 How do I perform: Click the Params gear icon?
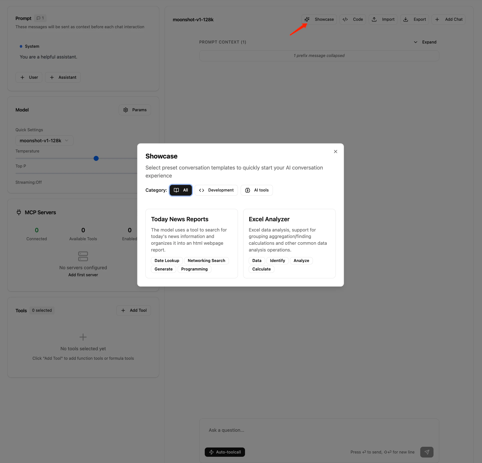[126, 110]
